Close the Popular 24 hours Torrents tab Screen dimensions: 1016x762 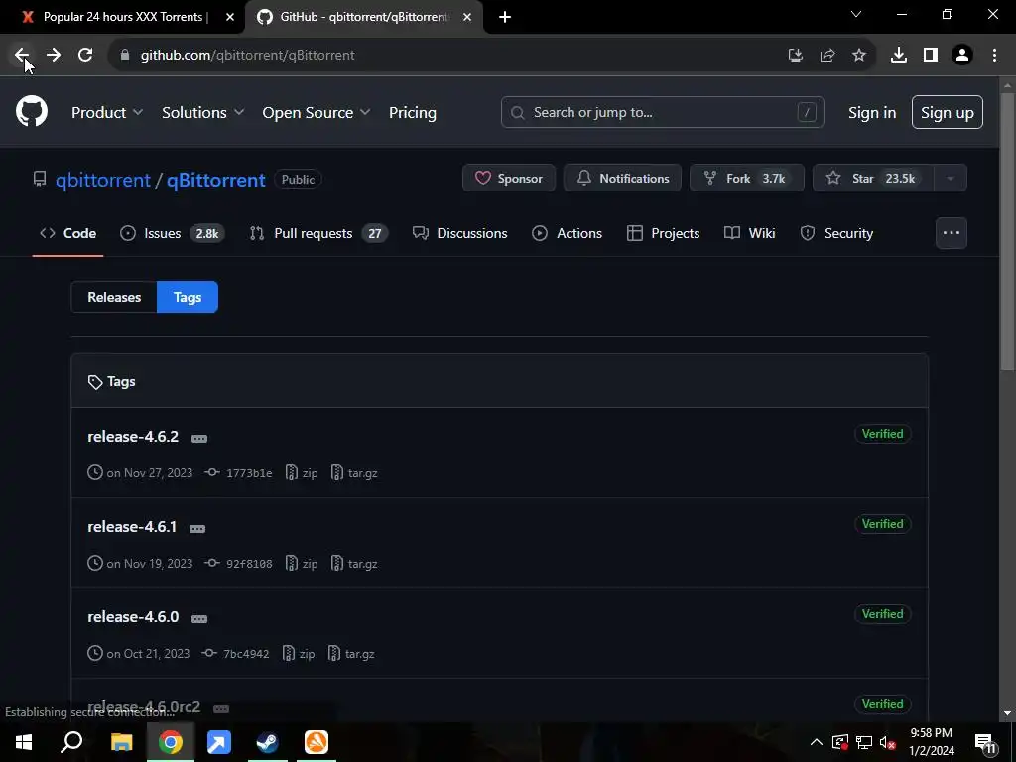[x=230, y=17]
